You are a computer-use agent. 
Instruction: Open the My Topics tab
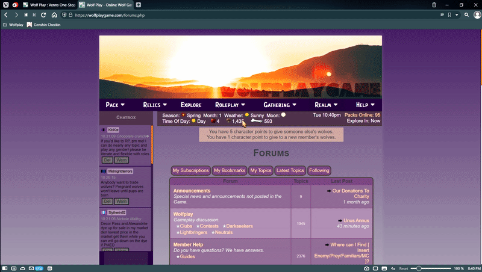pos(261,170)
